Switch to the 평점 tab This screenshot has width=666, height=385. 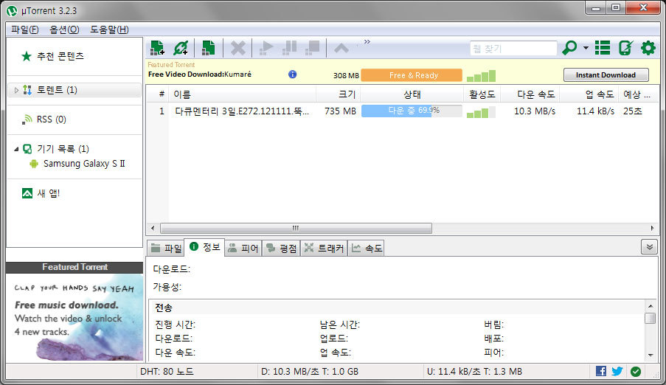point(281,248)
